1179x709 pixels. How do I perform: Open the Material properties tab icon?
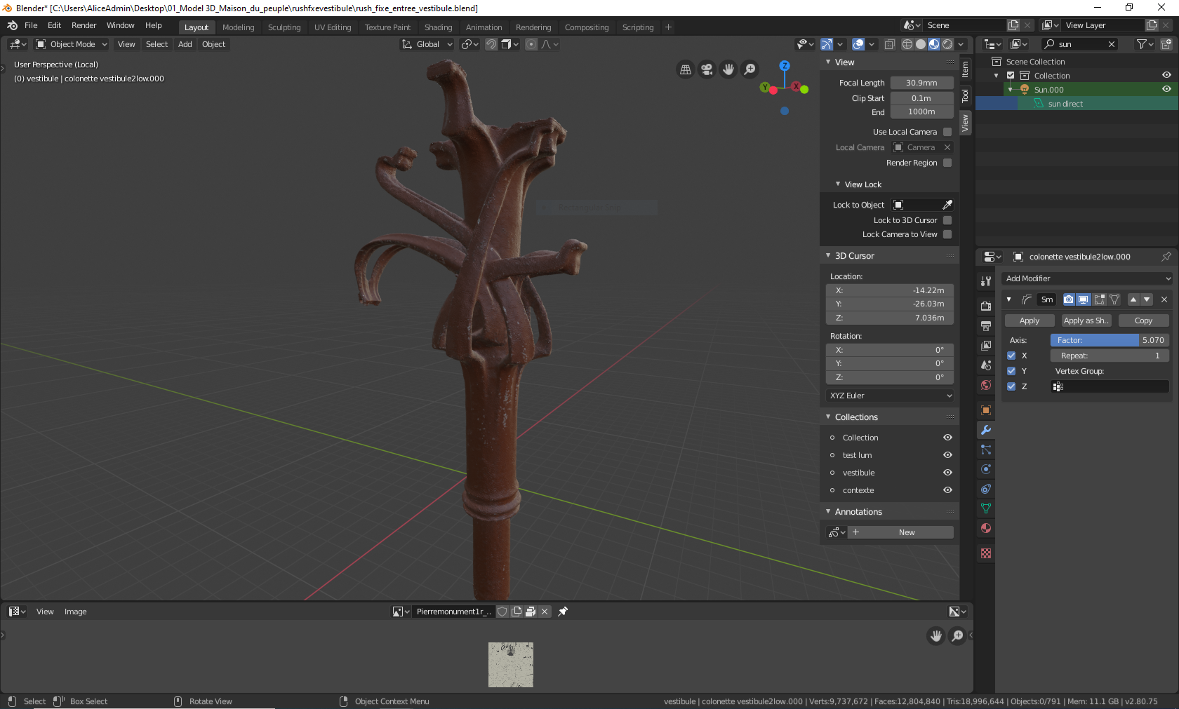pyautogui.click(x=986, y=528)
